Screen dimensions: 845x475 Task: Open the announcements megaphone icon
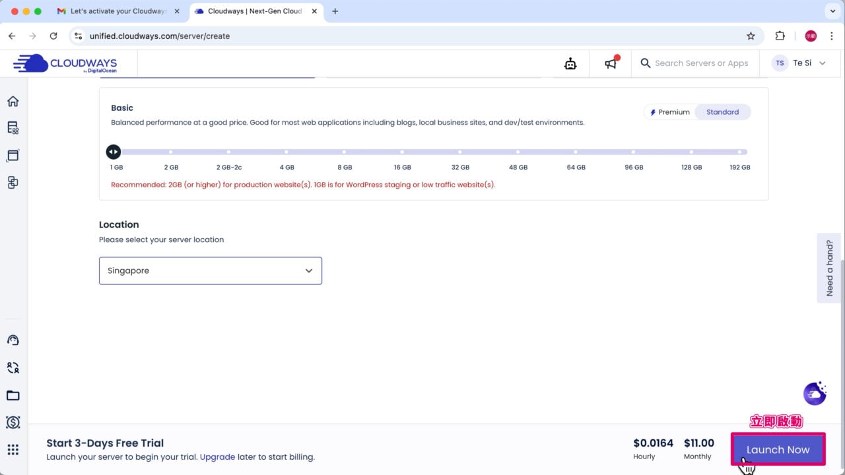[x=610, y=63]
